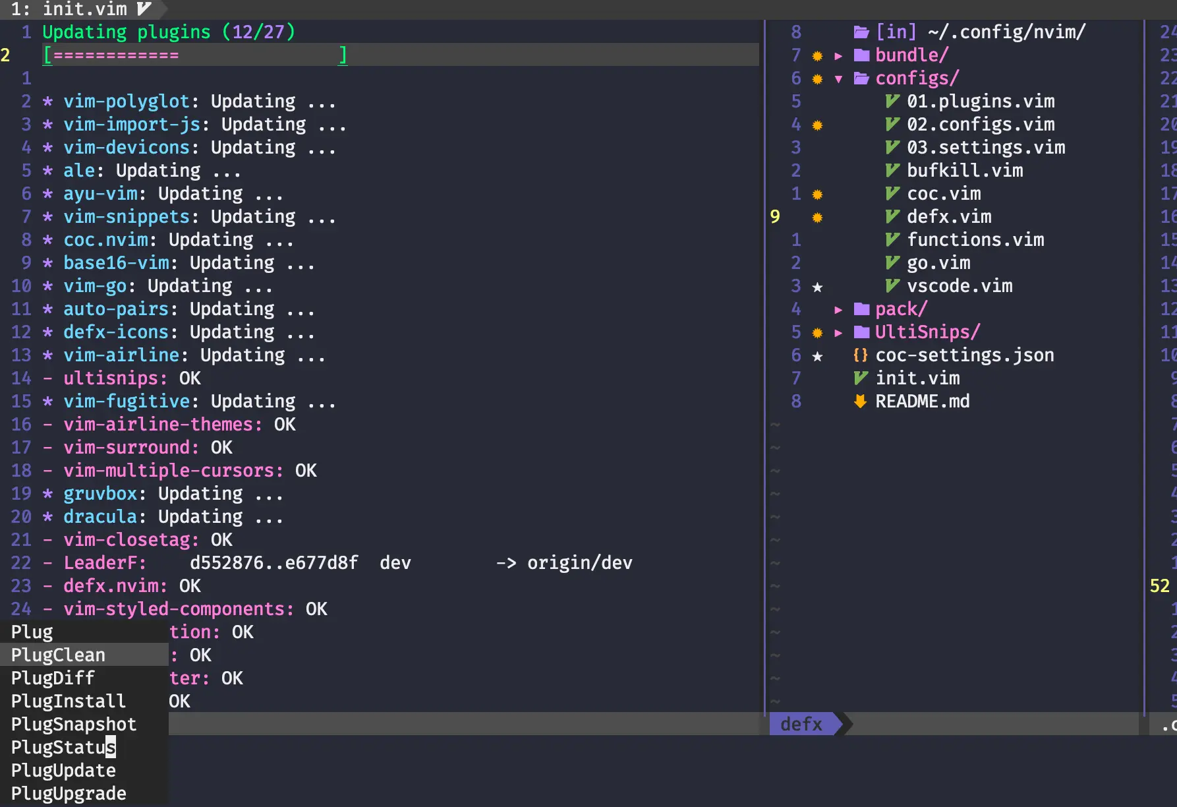The height and width of the screenshot is (807, 1177).
Task: Click the UltiSnips folder icon
Action: click(861, 332)
